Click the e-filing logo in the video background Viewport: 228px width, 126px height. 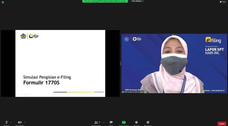click(213, 40)
